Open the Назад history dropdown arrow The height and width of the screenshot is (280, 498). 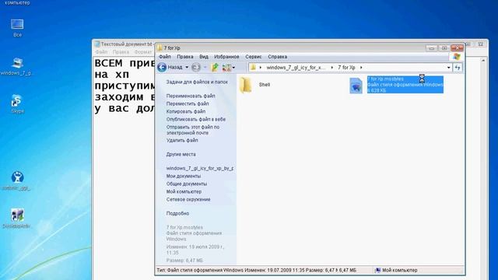187,68
